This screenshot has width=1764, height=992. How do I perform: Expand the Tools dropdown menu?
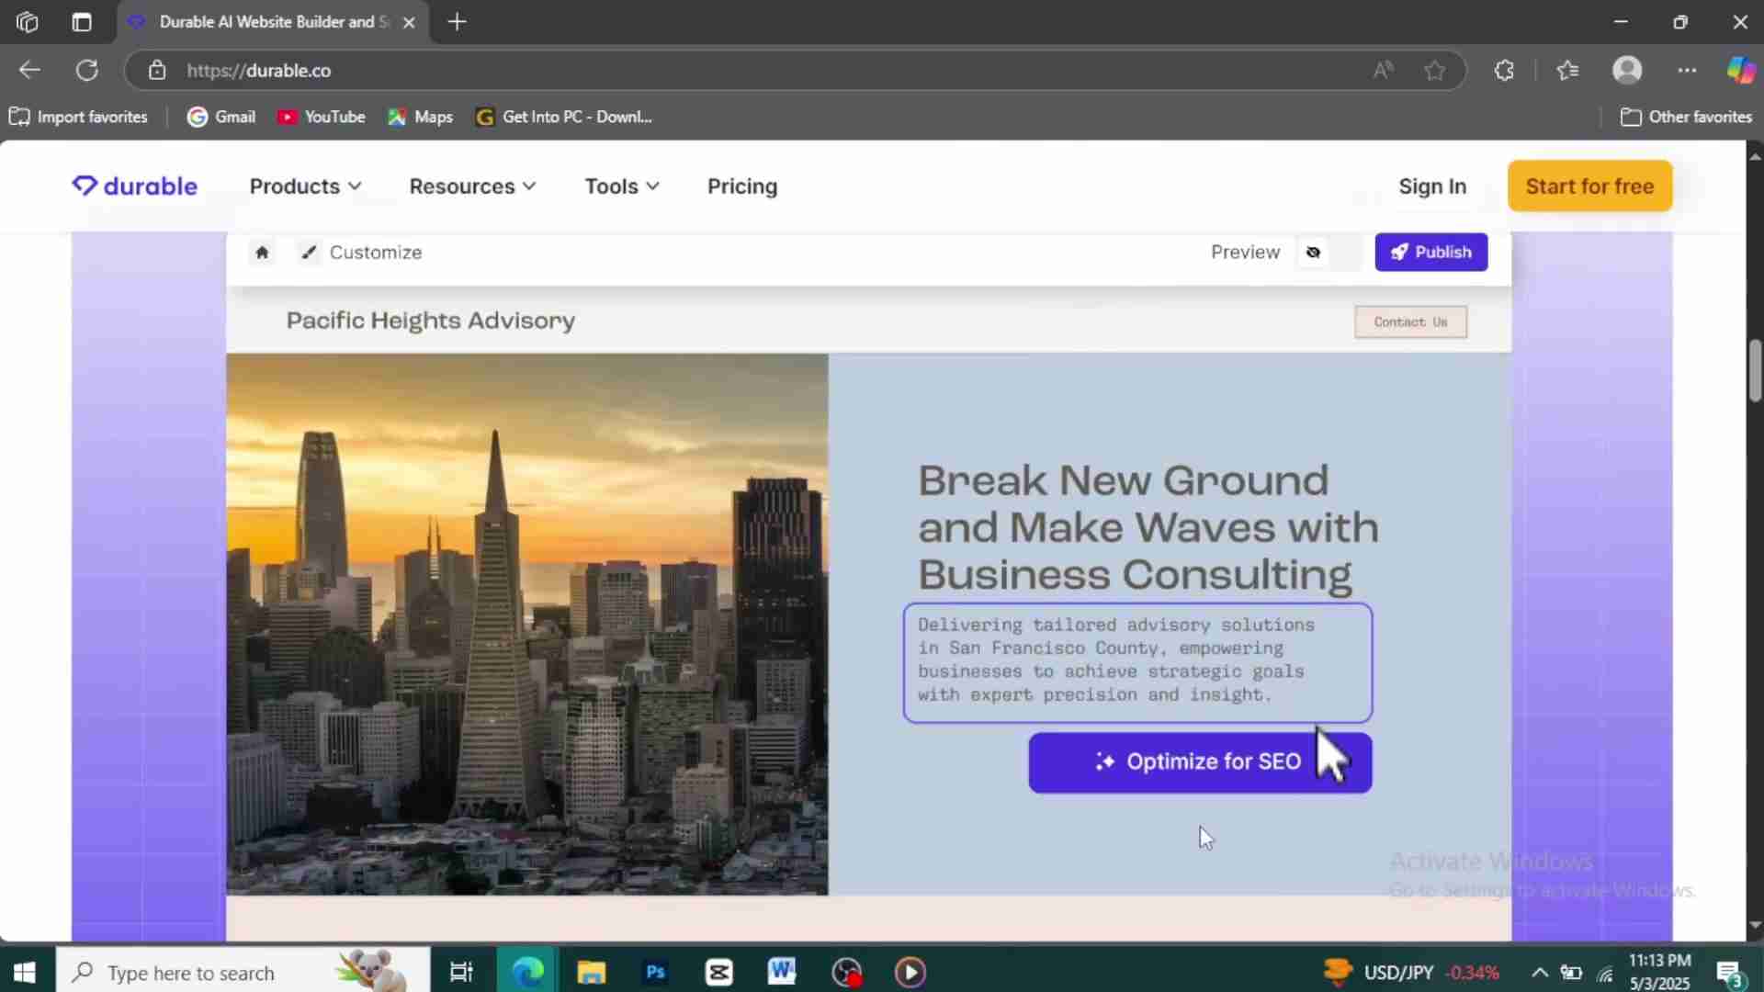tap(622, 186)
